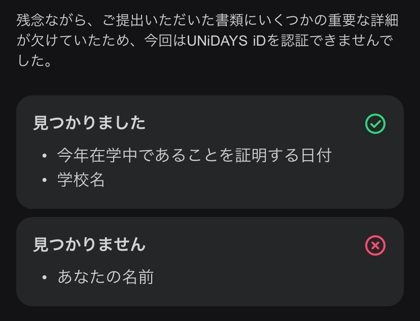Click bullet before 今年在学中 item

(x=45, y=156)
